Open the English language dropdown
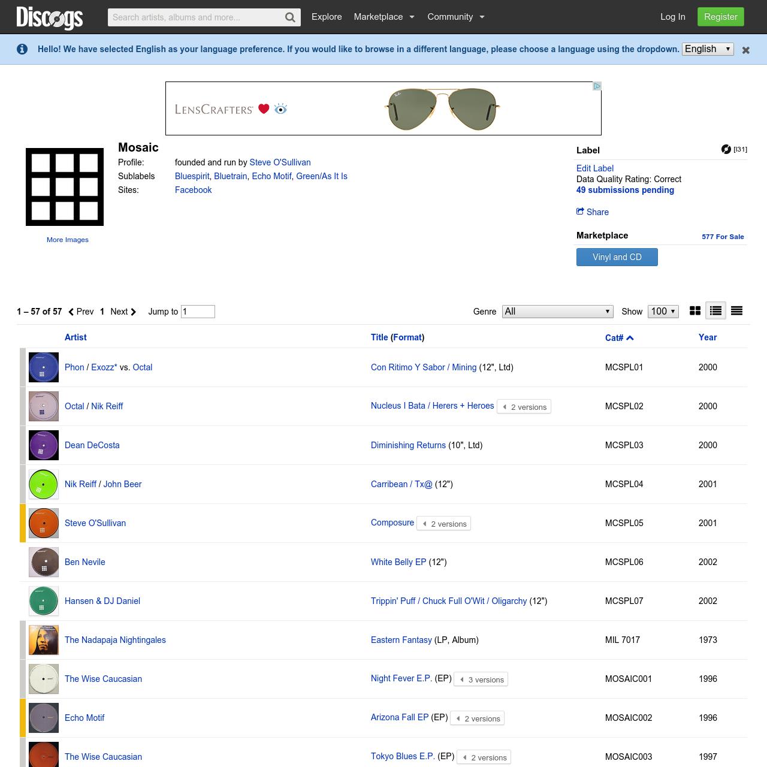767x767 pixels. click(x=708, y=49)
